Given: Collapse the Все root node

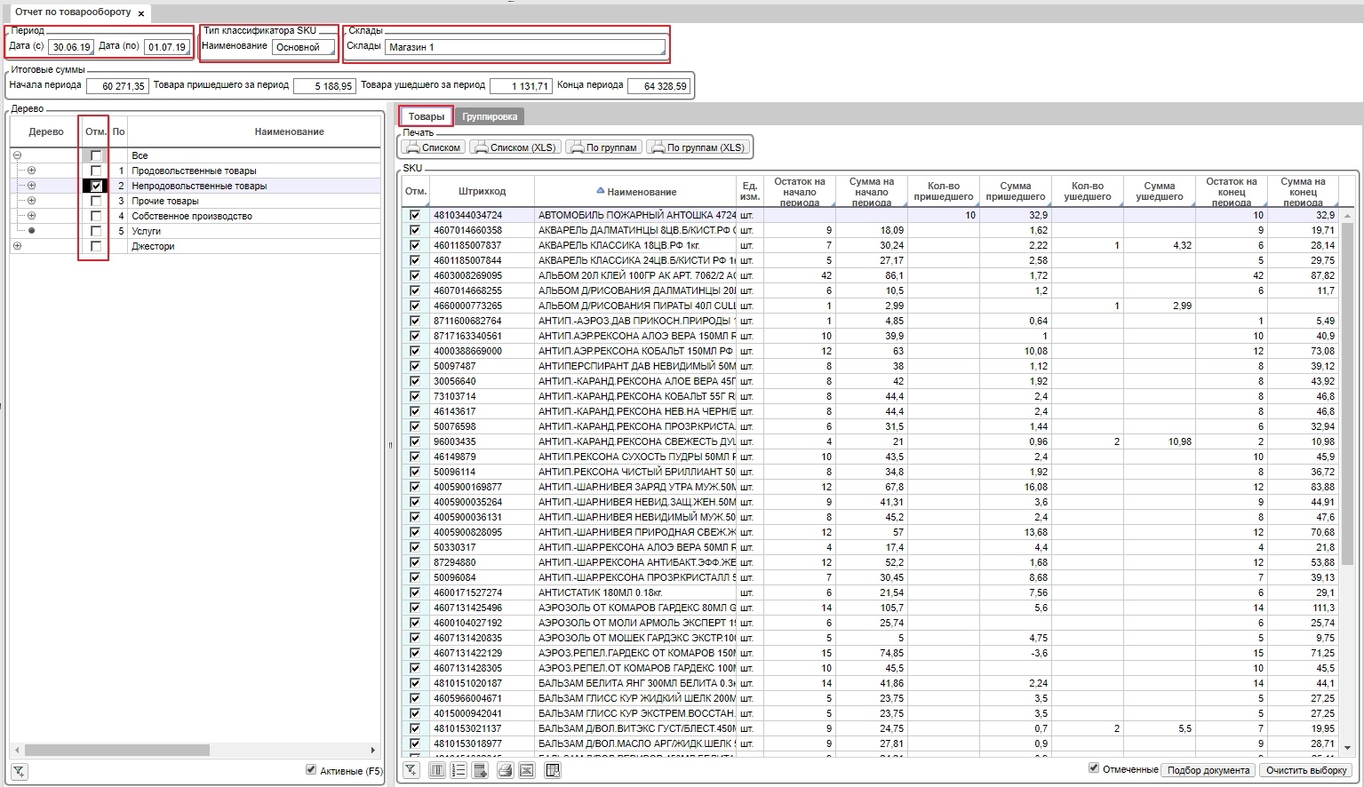Looking at the screenshot, I should coord(15,155).
